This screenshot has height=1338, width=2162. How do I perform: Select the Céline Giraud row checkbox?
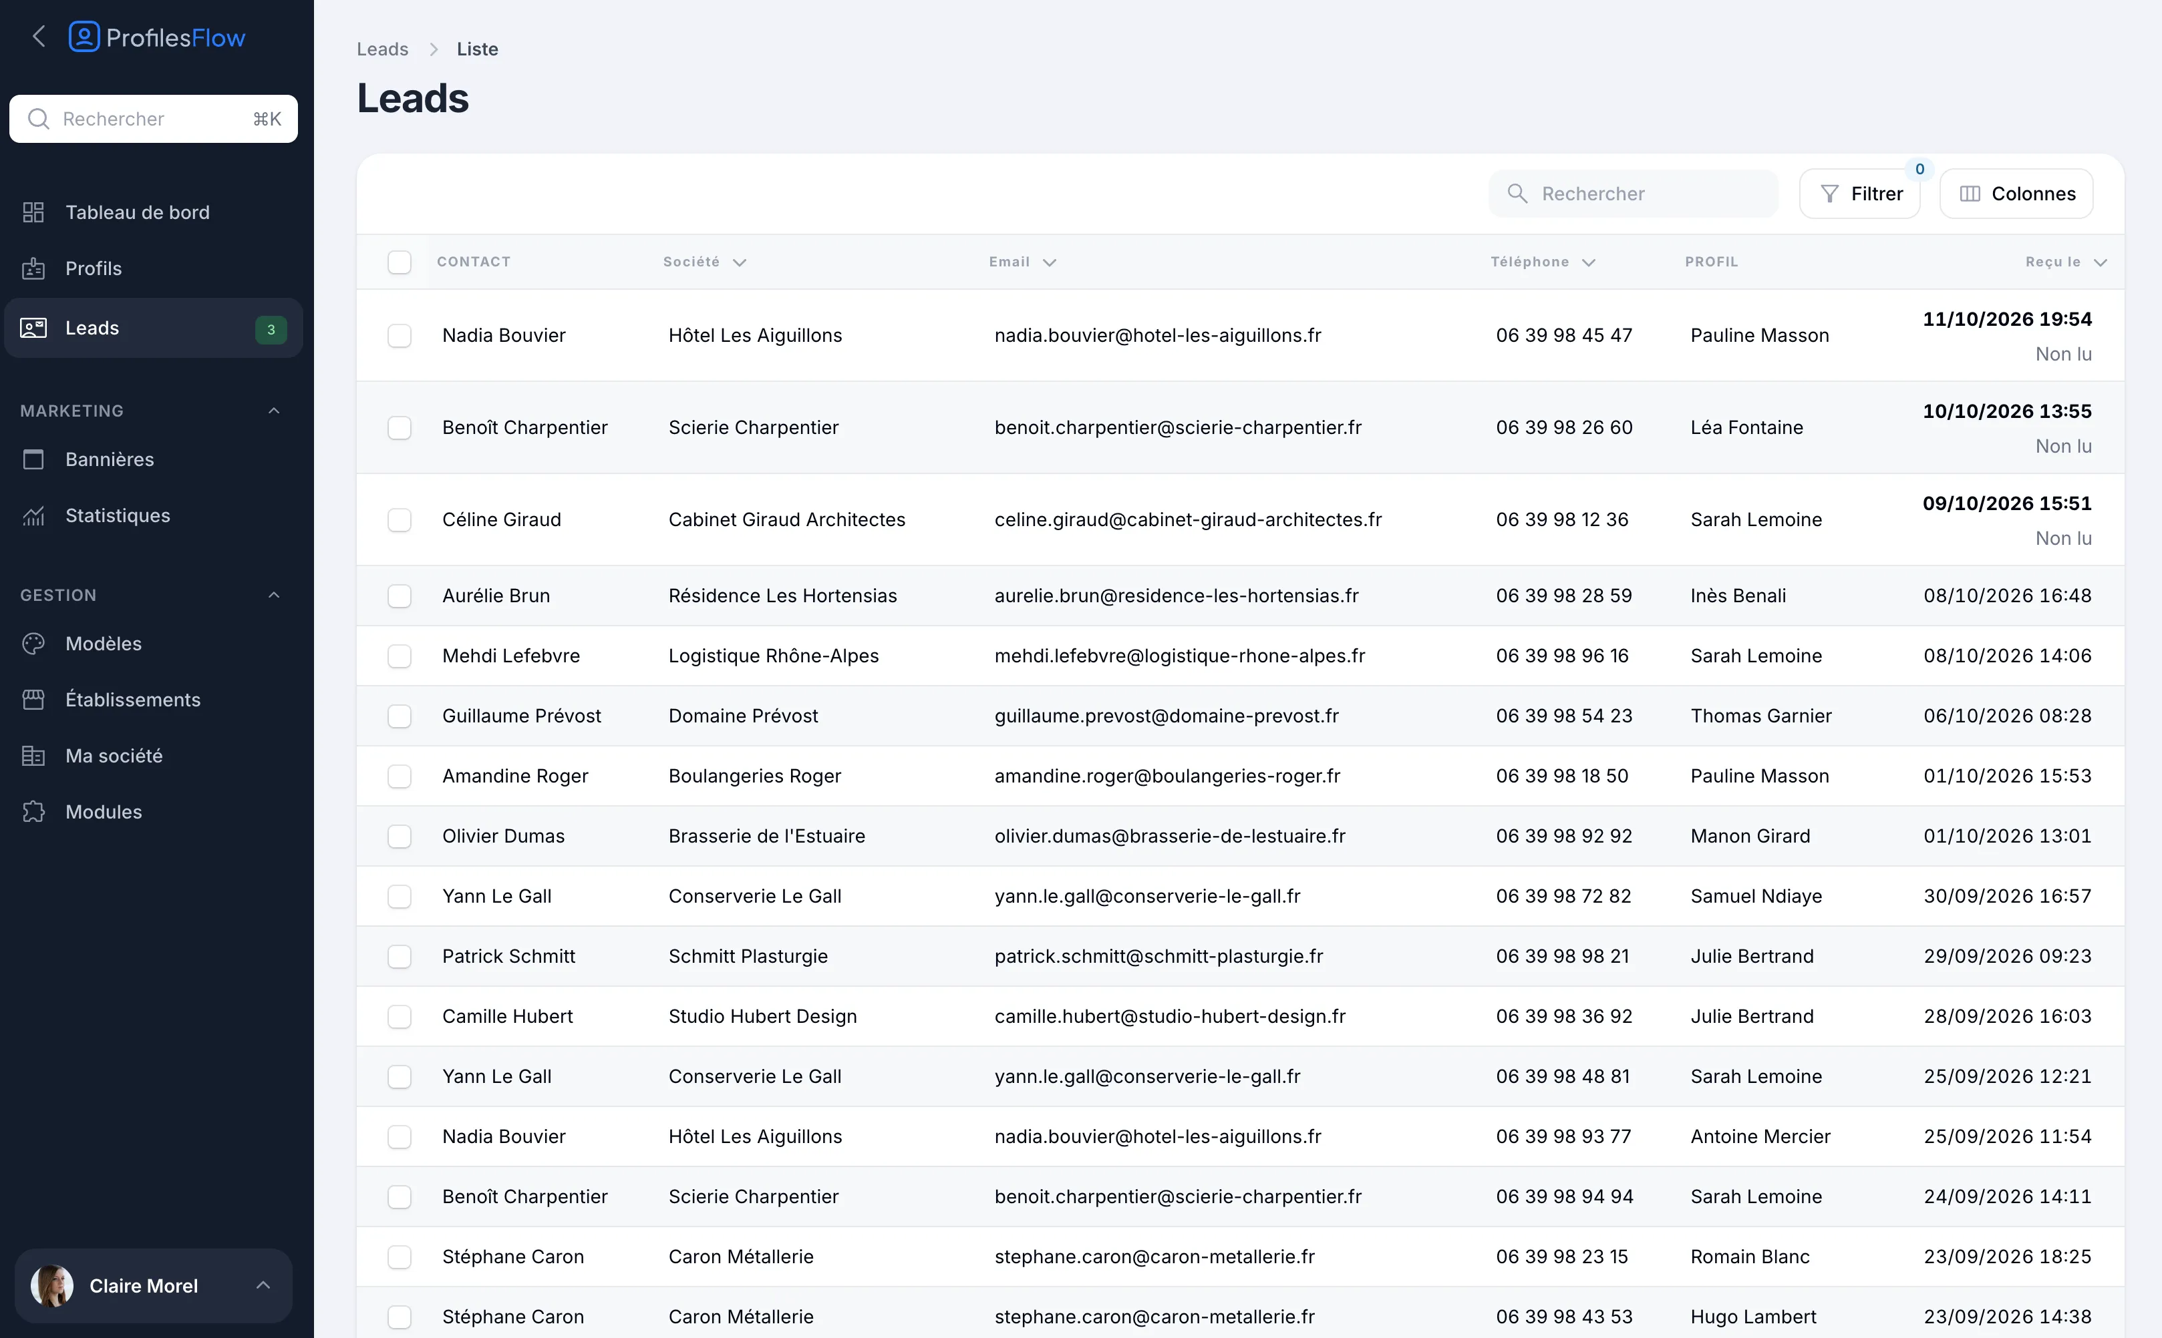tap(400, 519)
